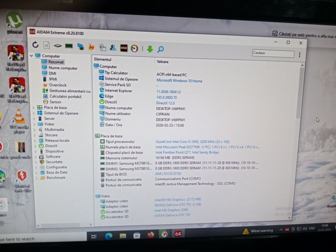Click the Intel HD Graphics 2000 link
The image size is (336, 252).
coord(171,210)
